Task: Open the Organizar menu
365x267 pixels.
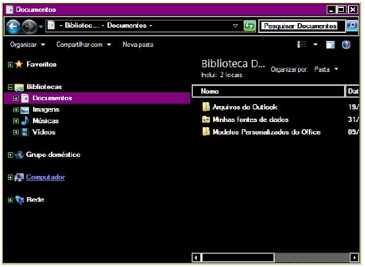Action: tap(28, 44)
